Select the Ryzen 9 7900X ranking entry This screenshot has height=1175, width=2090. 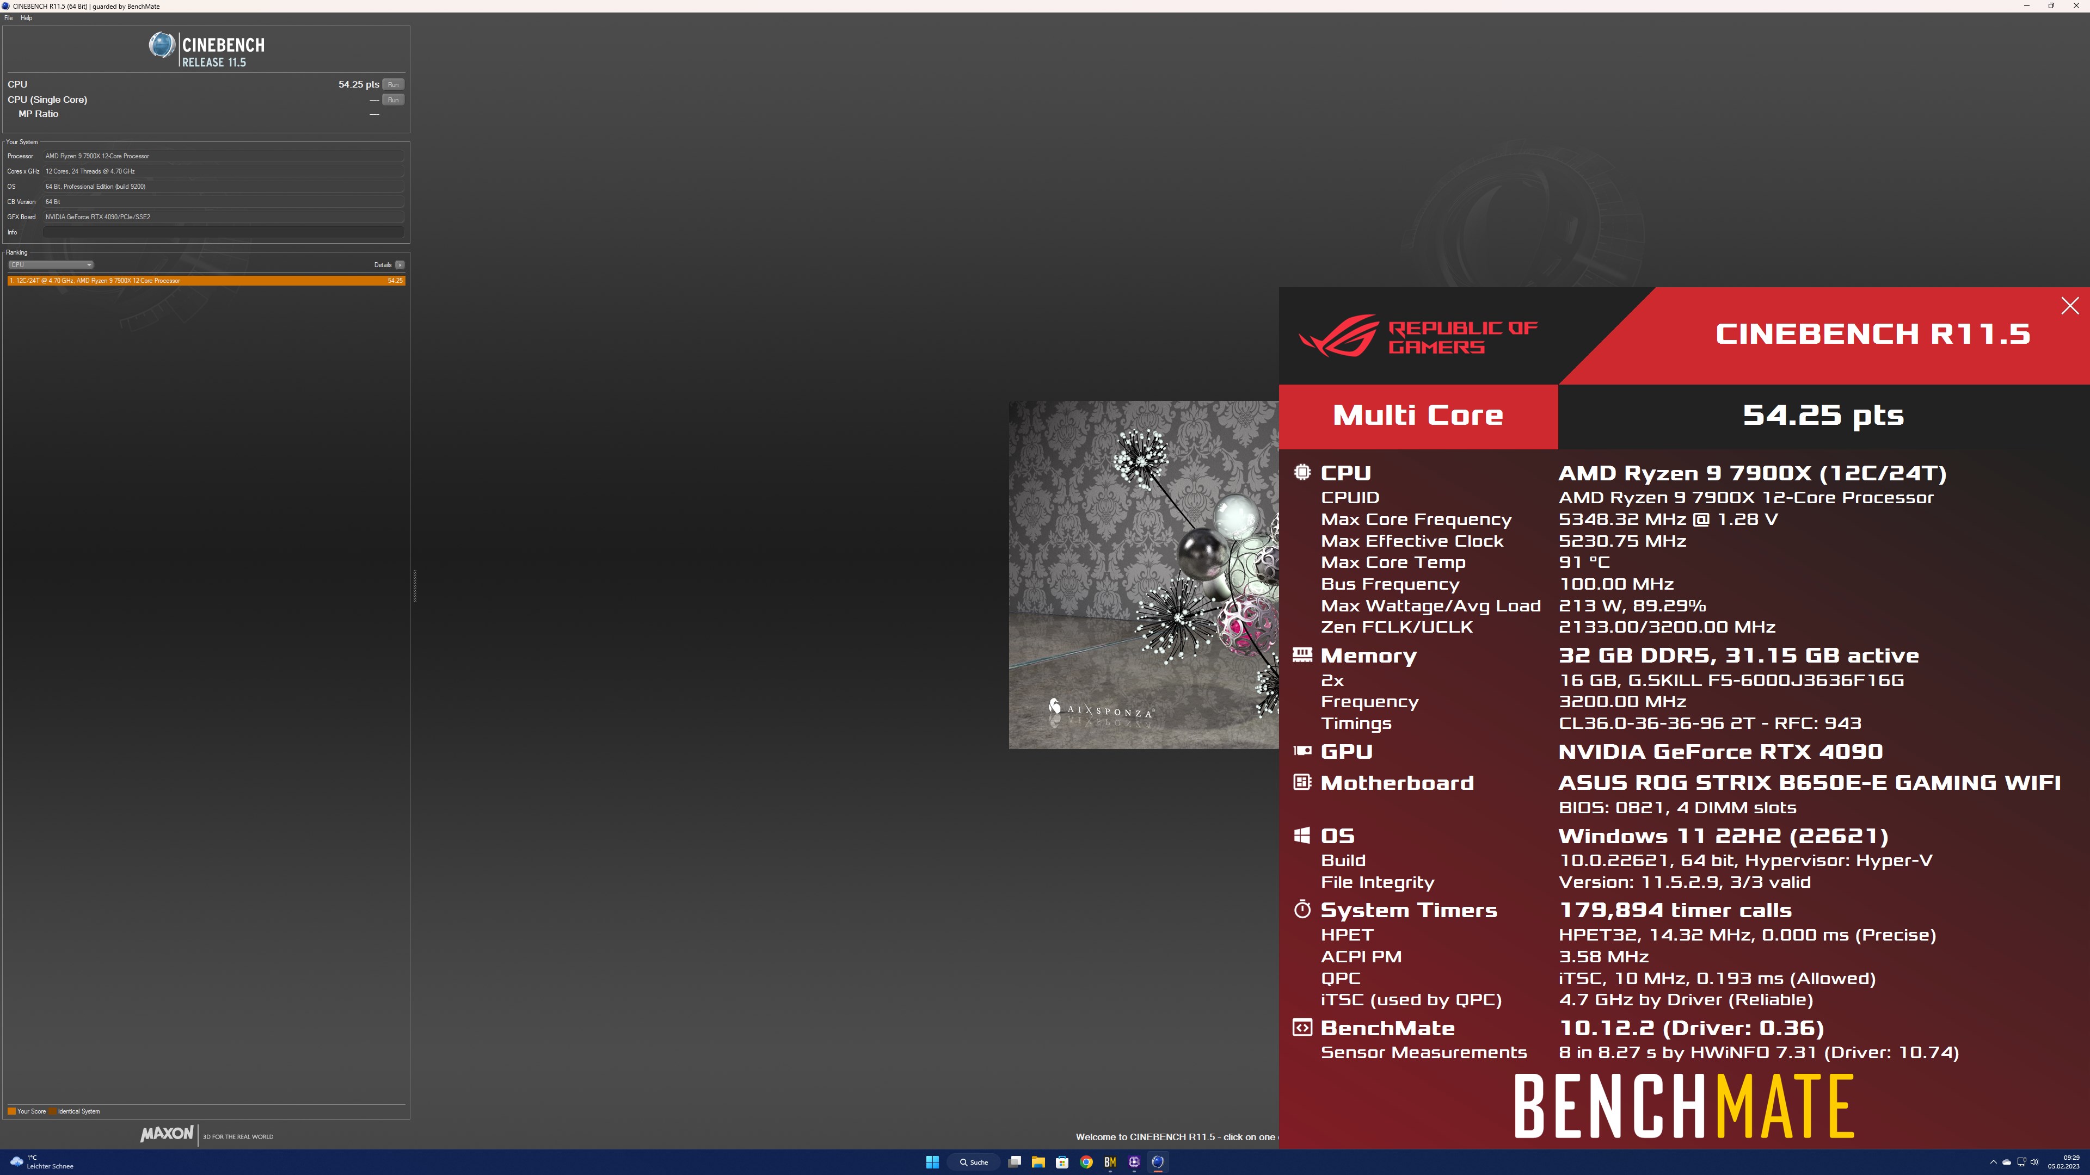(206, 281)
